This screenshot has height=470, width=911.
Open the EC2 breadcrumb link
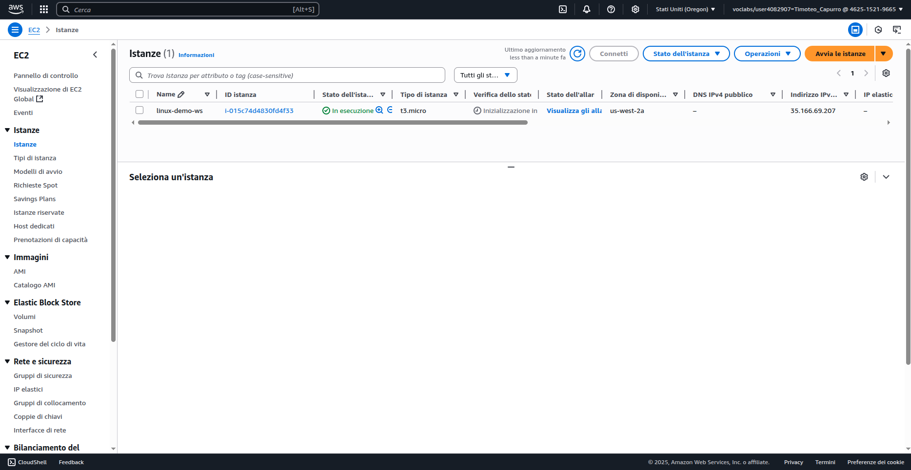coord(34,30)
